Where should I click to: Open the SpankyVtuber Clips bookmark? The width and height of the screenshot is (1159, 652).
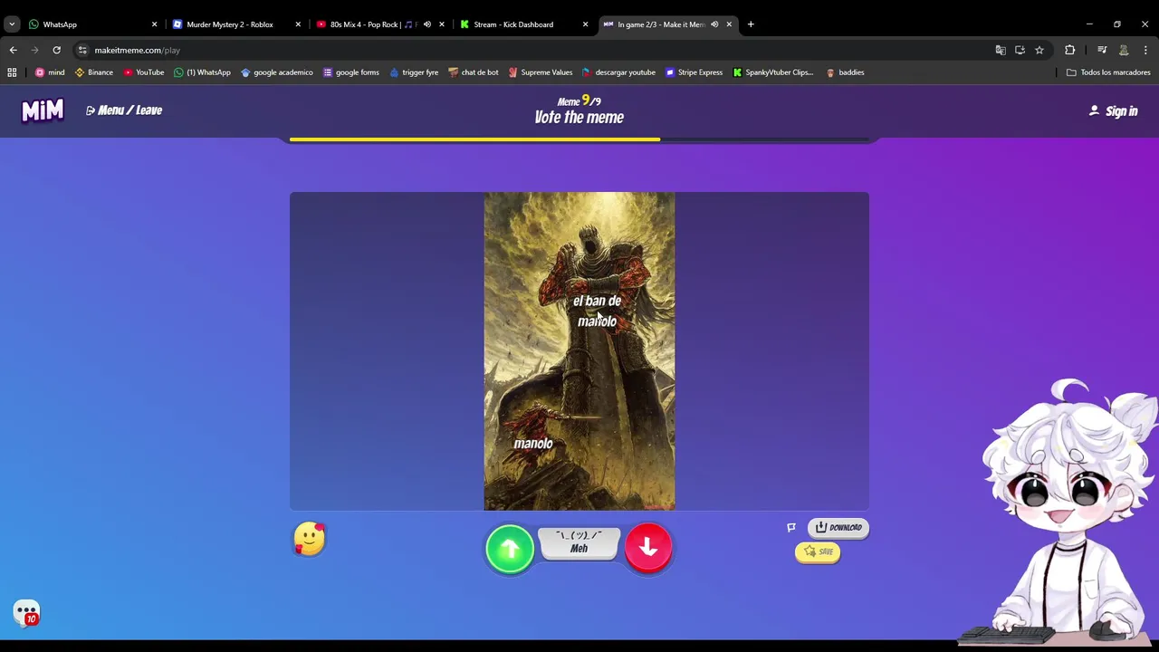pyautogui.click(x=773, y=72)
